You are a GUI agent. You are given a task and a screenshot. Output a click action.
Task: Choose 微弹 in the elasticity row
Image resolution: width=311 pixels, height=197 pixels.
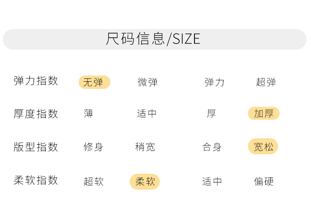tap(147, 82)
